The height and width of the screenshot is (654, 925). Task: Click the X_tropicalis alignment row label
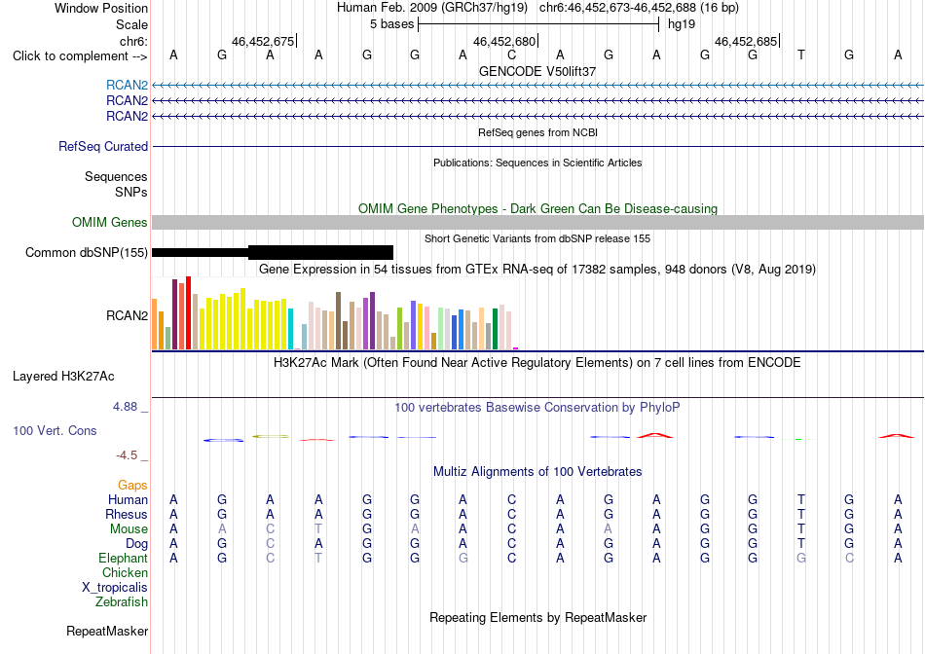coord(115,588)
